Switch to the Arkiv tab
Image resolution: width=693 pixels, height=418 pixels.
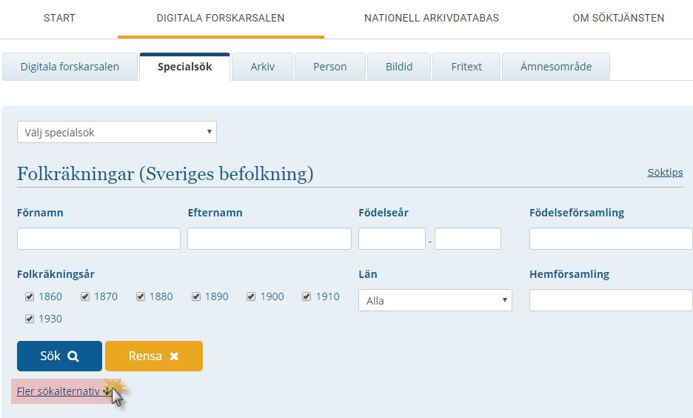[x=263, y=67]
